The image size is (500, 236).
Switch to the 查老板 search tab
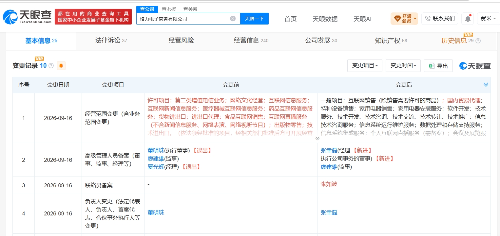click(169, 9)
